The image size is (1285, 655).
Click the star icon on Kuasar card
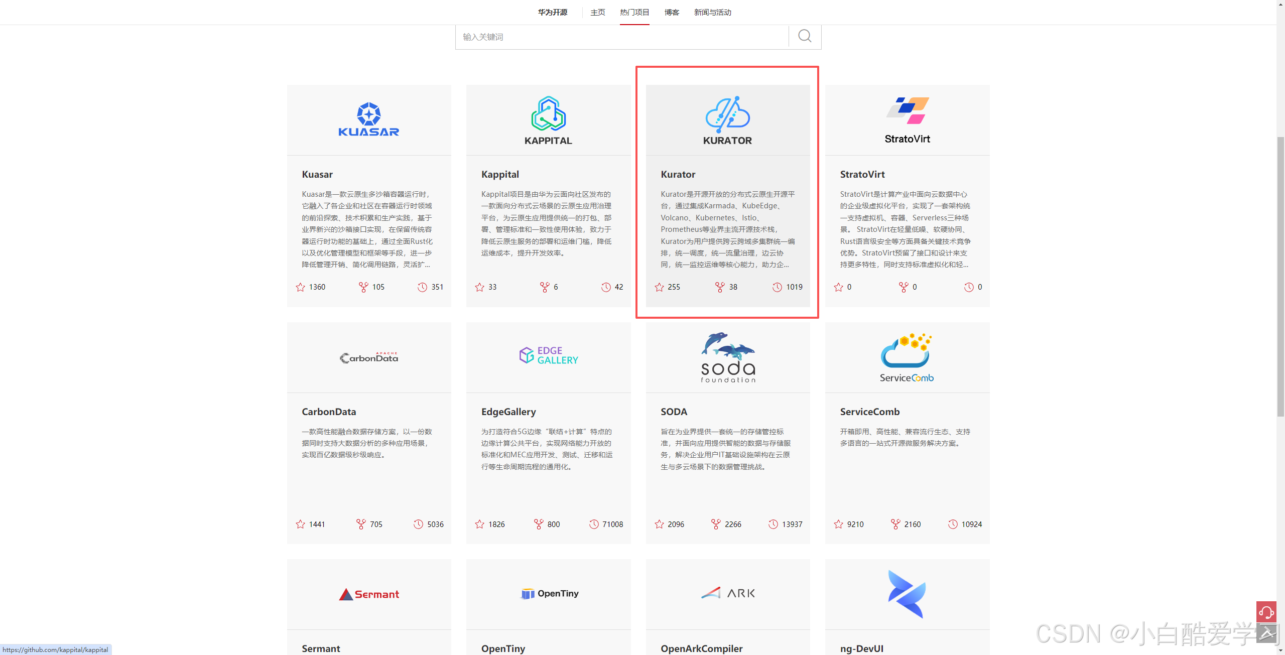(300, 287)
